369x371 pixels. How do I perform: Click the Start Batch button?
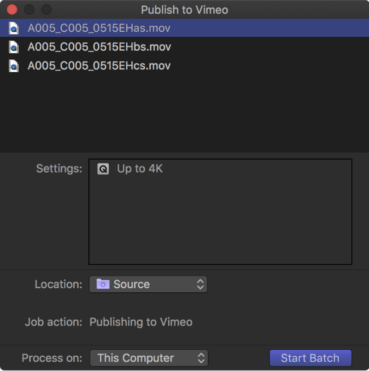point(310,358)
